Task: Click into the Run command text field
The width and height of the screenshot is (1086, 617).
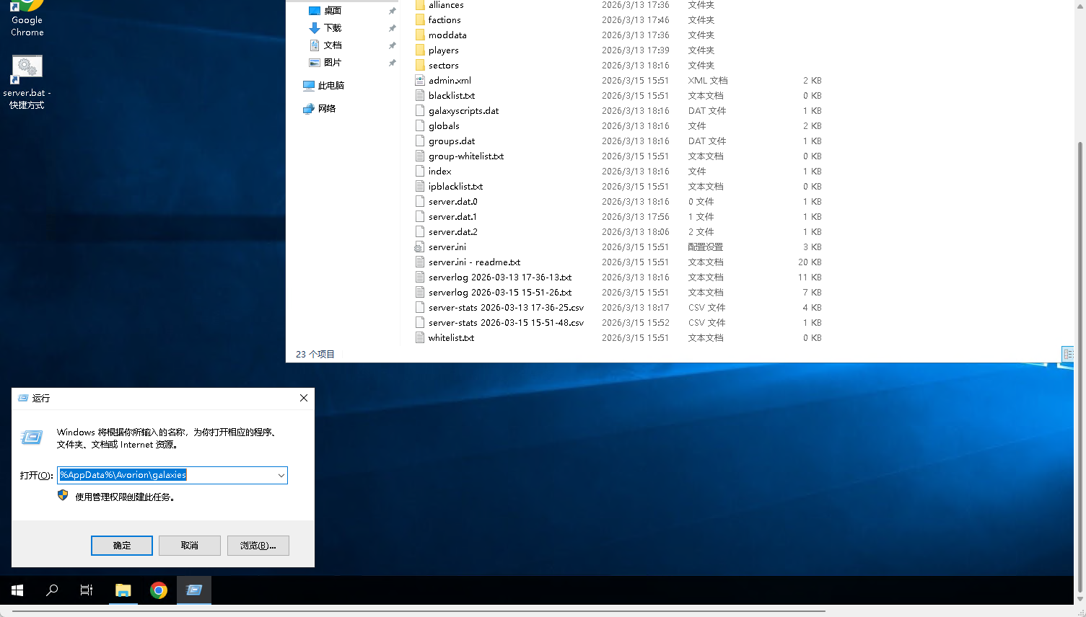Action: click(165, 476)
